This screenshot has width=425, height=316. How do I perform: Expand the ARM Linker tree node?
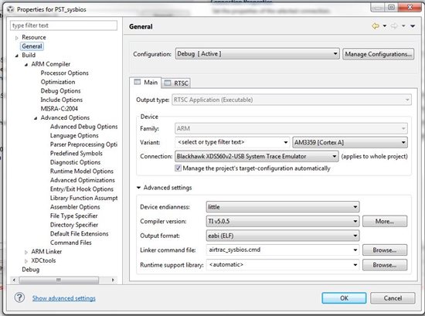tap(26, 252)
